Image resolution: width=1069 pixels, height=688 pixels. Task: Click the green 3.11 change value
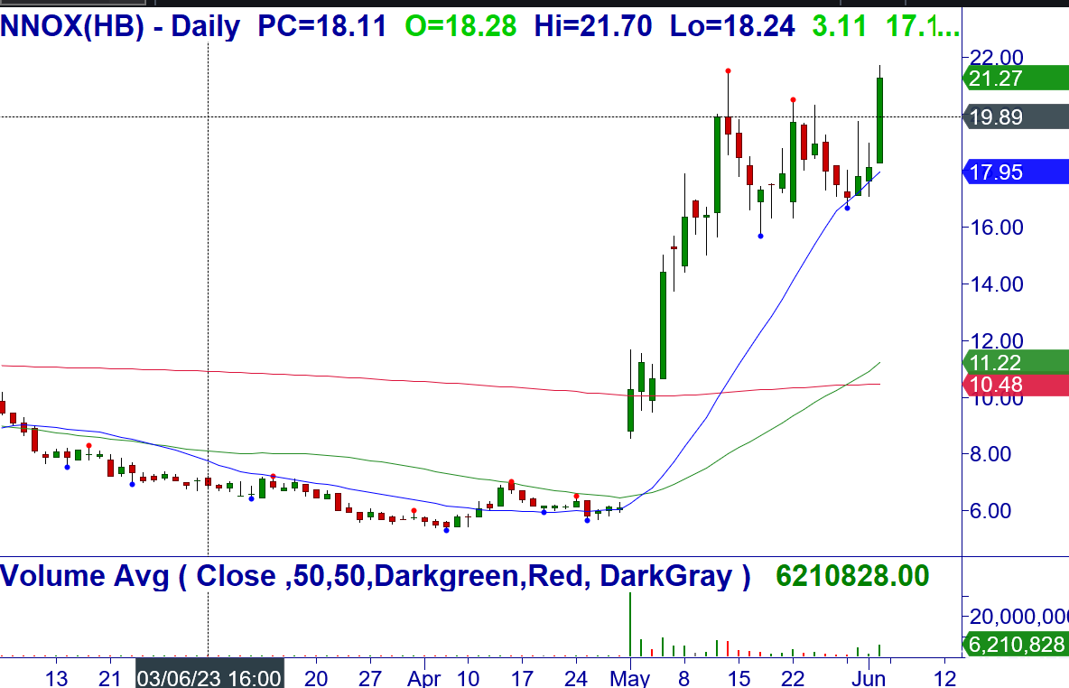coord(840,26)
